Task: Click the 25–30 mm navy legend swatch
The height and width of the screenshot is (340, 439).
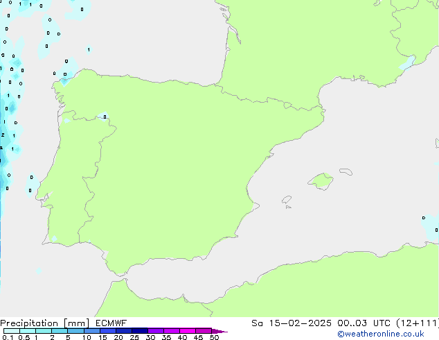Action: coord(139,331)
